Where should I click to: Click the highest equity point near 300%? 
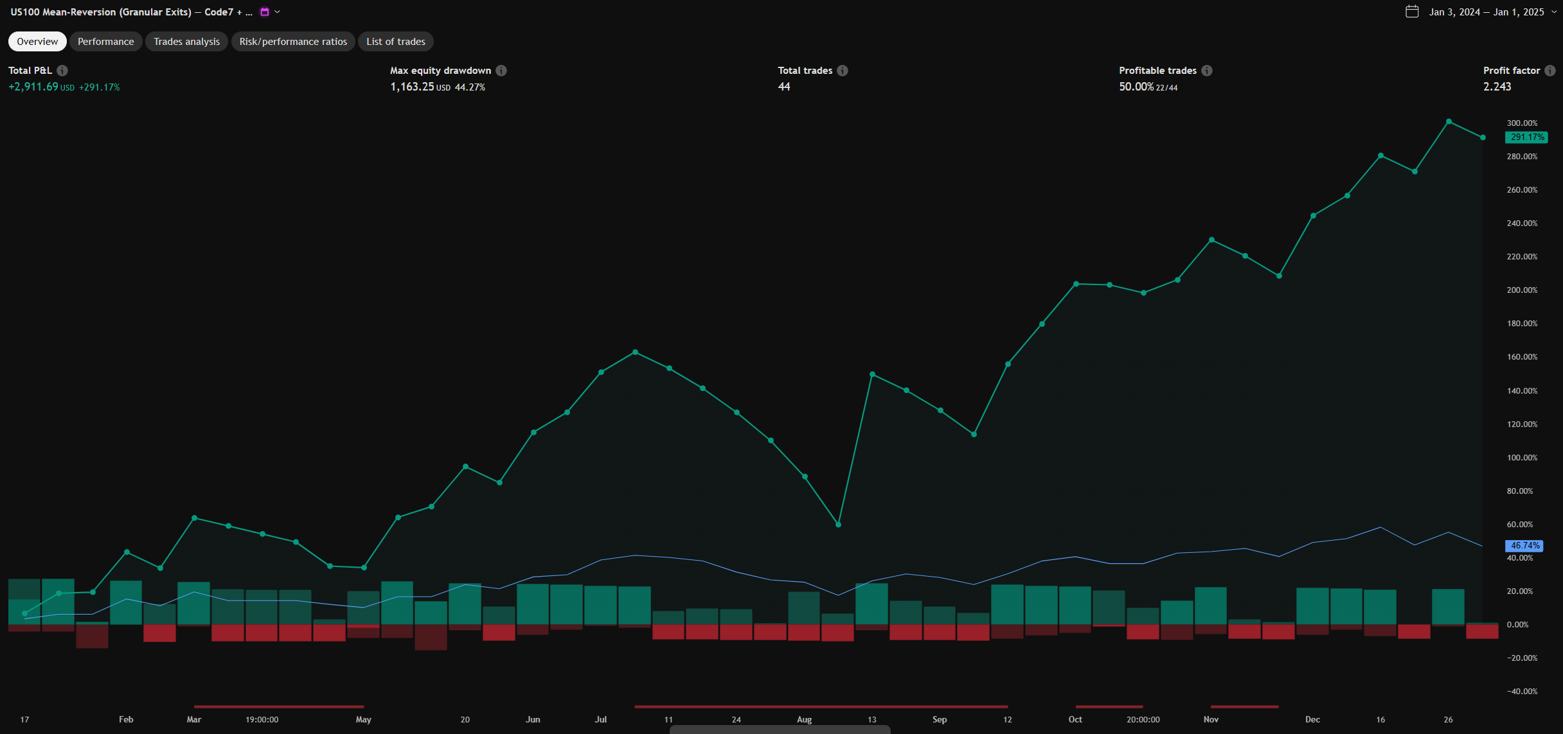click(1449, 121)
